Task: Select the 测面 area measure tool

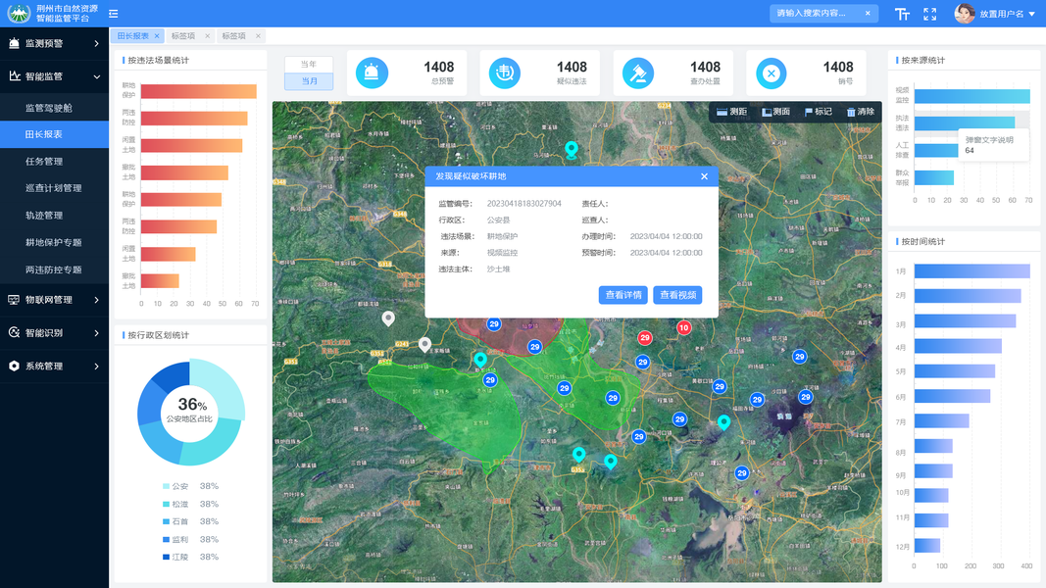Action: (x=775, y=112)
